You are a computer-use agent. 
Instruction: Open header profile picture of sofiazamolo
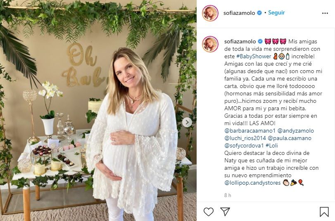pyautogui.click(x=210, y=13)
